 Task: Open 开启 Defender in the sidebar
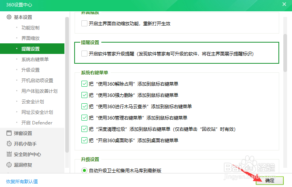[37, 123]
